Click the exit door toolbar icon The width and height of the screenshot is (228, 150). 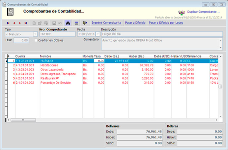pyautogui.click(x=85, y=23)
